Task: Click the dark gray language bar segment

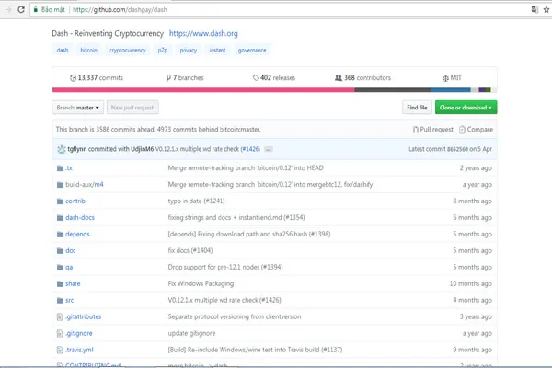Action: point(393,90)
